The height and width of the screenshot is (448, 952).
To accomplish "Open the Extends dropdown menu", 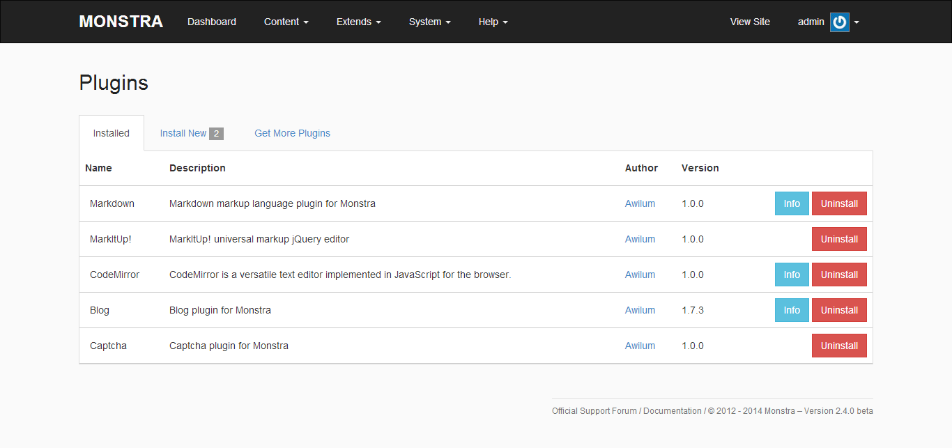I will 358,22.
